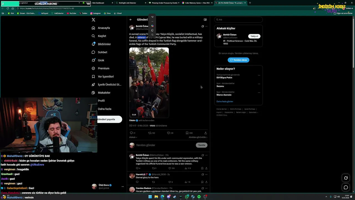Like the main post with 2 B likes

(x=170, y=133)
